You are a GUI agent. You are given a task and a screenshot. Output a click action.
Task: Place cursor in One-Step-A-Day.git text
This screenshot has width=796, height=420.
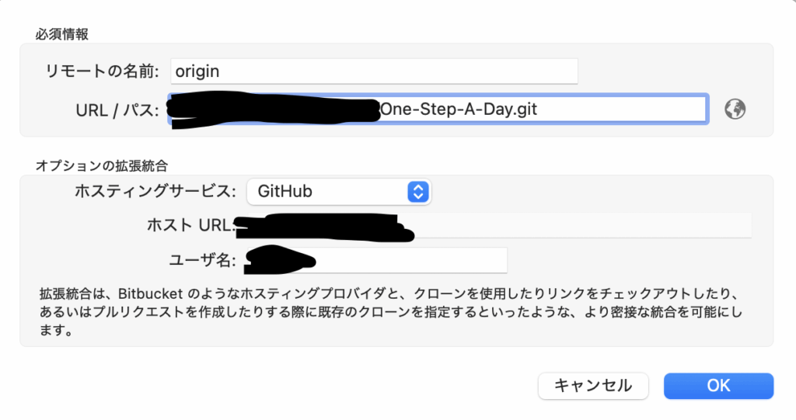point(459,109)
